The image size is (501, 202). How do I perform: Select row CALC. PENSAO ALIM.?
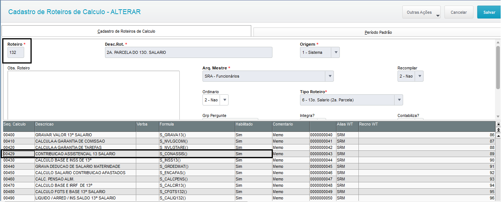coord(249,179)
